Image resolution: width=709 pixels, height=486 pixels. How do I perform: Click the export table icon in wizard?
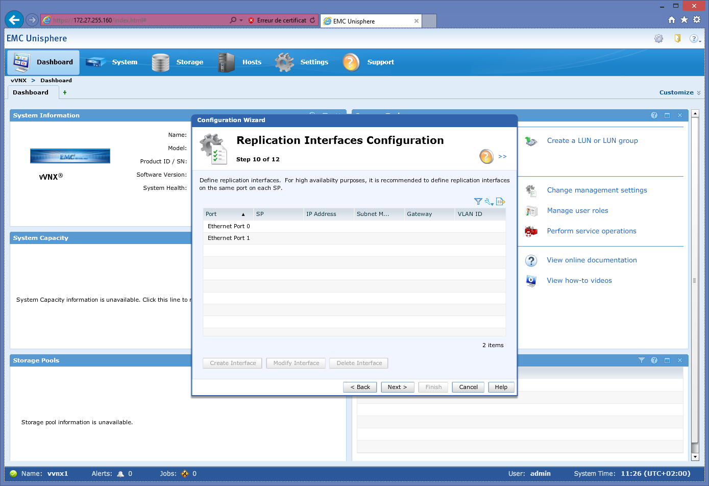click(x=500, y=202)
